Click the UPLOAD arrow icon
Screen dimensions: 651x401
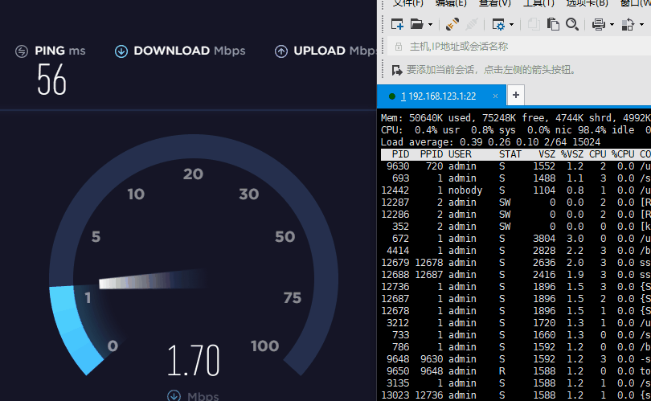tap(281, 51)
